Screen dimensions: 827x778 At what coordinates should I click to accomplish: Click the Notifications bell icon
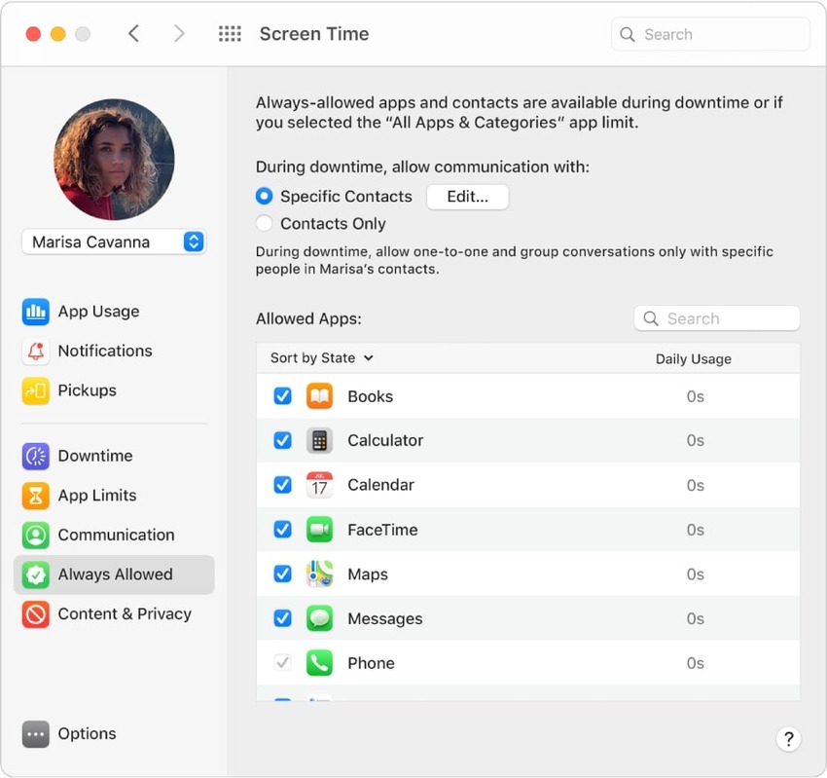[36, 352]
